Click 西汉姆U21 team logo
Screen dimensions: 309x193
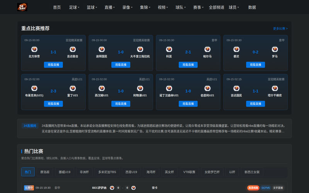click(x=102, y=88)
